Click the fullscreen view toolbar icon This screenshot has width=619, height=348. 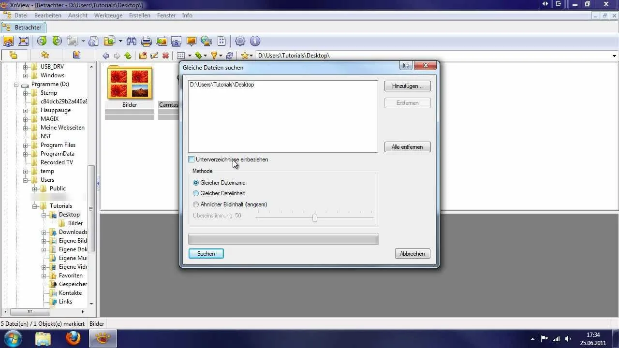click(23, 41)
